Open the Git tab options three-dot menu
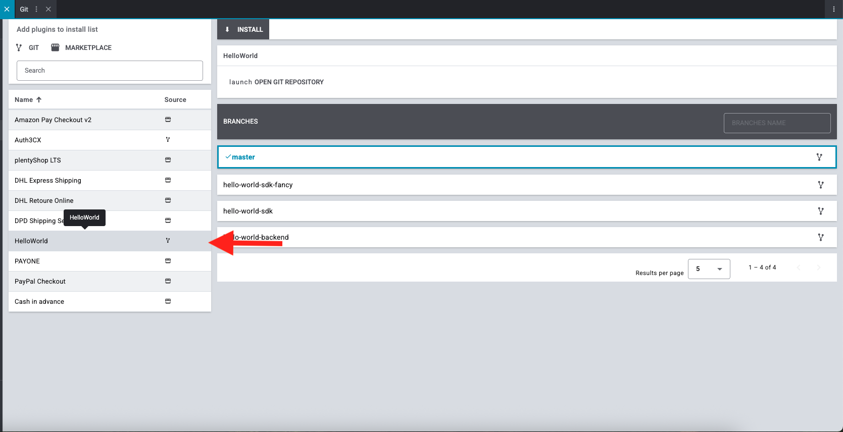The width and height of the screenshot is (843, 432). [36, 9]
